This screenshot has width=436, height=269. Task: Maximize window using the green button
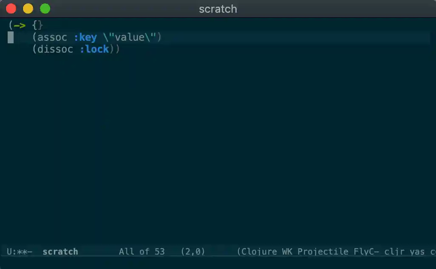click(x=45, y=8)
